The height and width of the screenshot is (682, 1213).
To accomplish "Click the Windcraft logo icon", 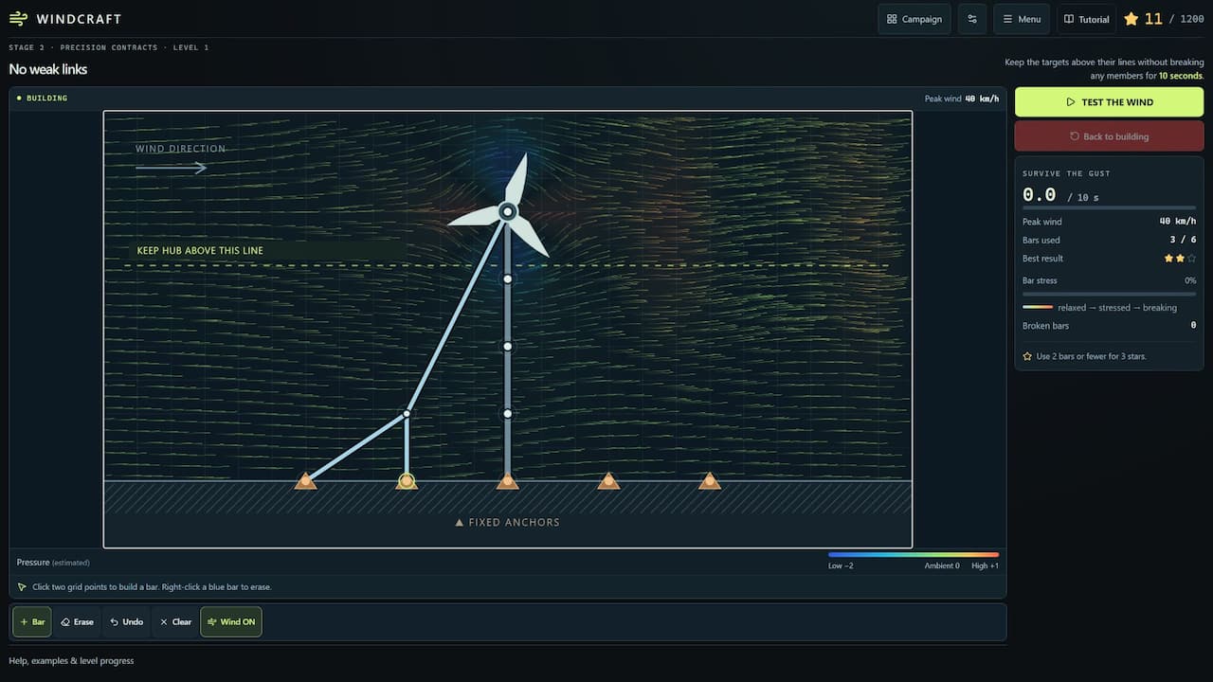I will 18,19.
